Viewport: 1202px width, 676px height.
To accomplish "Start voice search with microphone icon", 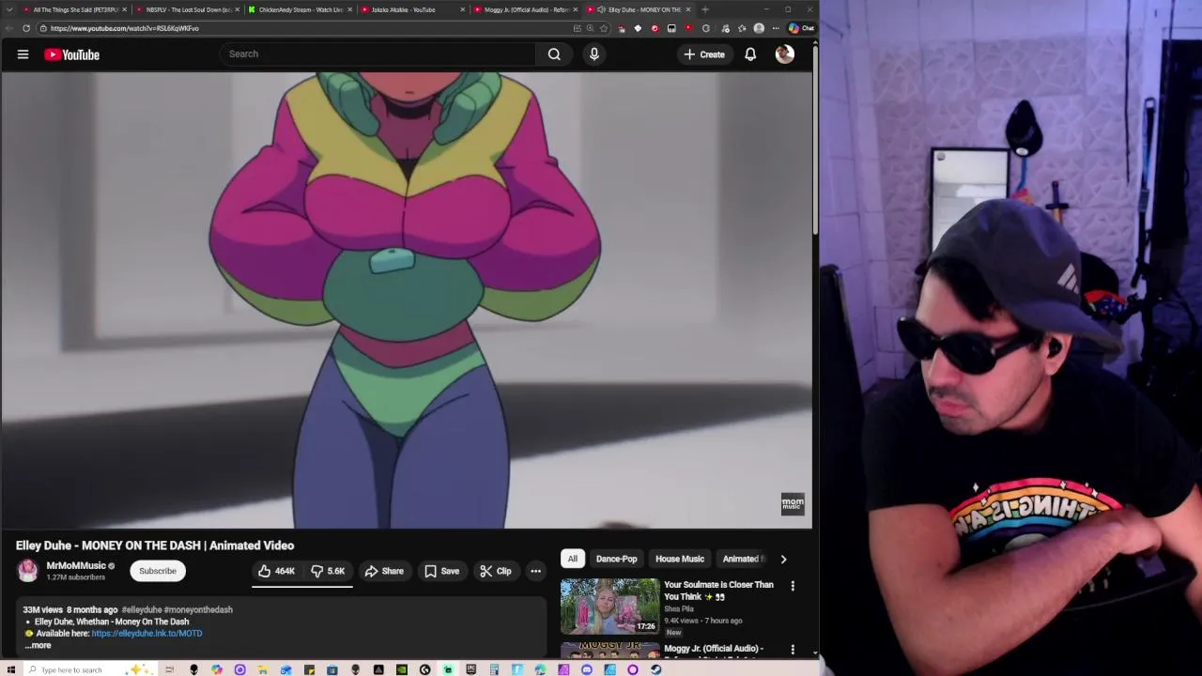I will (x=593, y=54).
